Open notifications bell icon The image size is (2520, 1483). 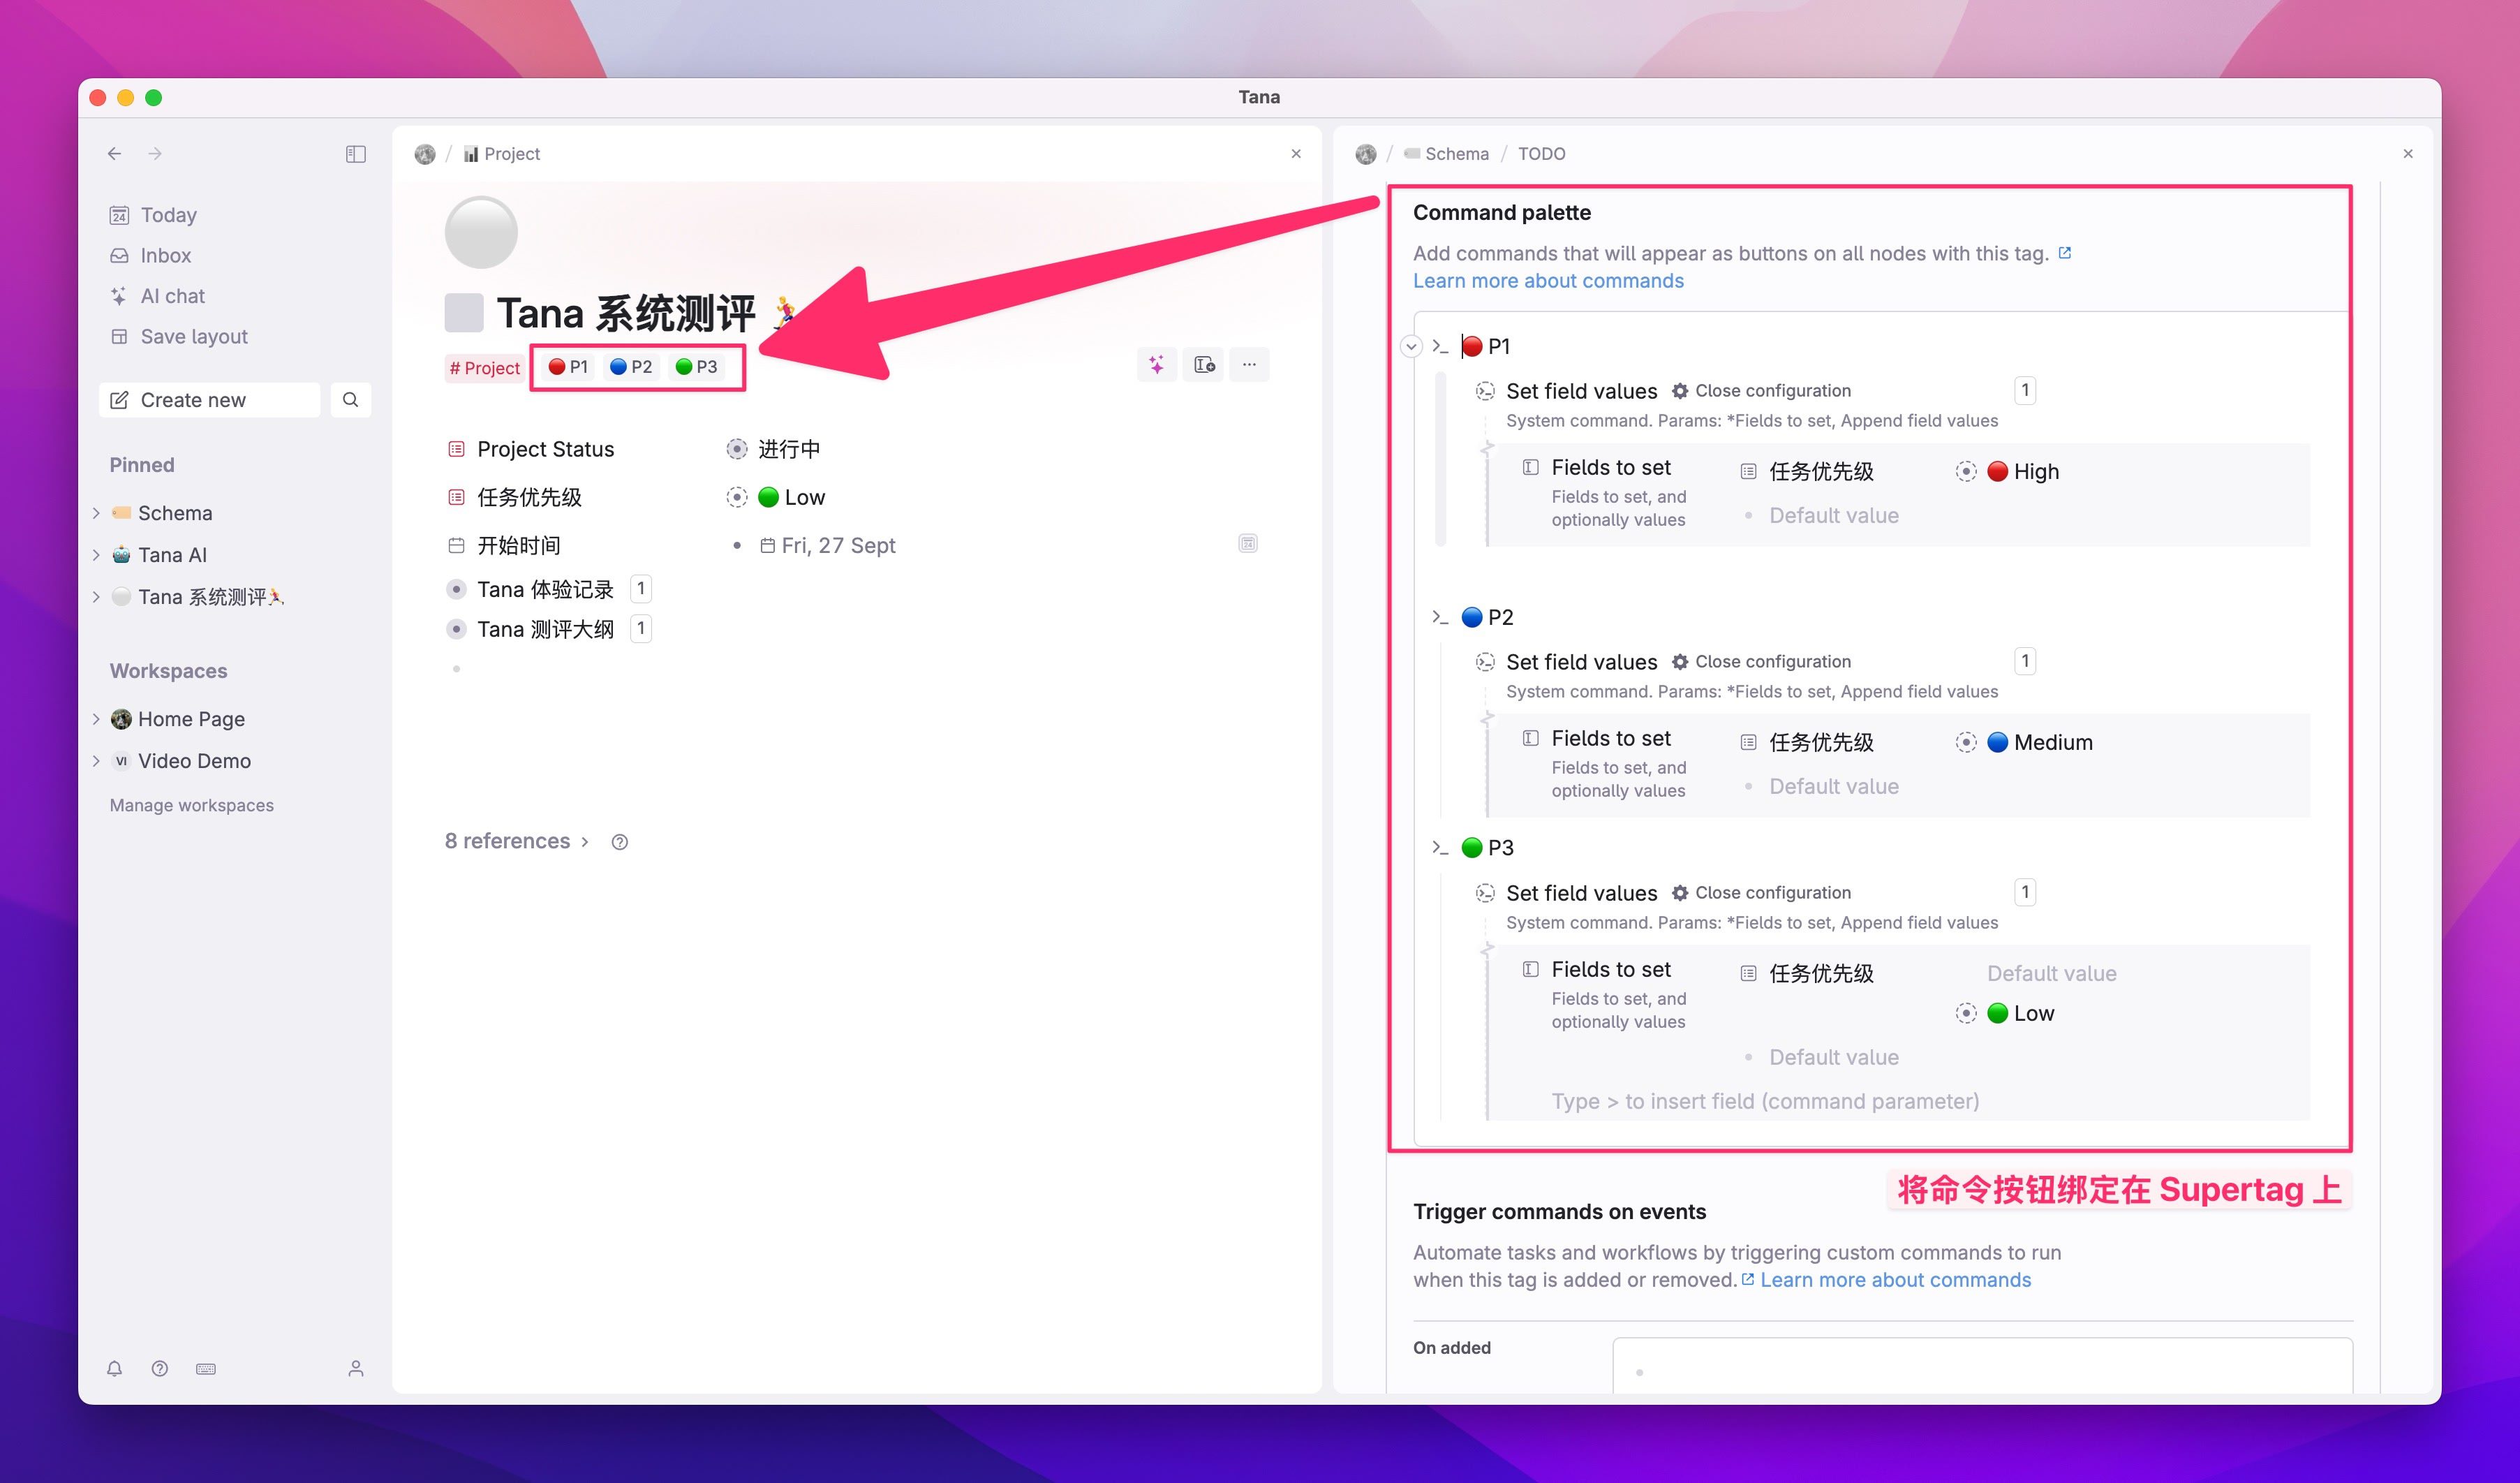pos(115,1368)
